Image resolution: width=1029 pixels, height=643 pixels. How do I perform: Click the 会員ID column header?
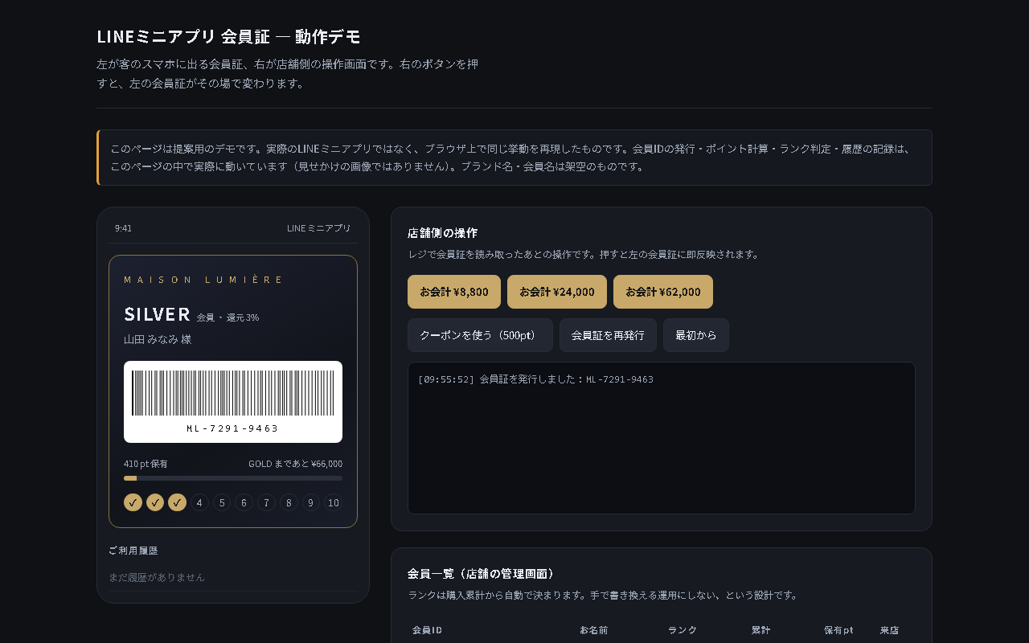[x=427, y=630]
